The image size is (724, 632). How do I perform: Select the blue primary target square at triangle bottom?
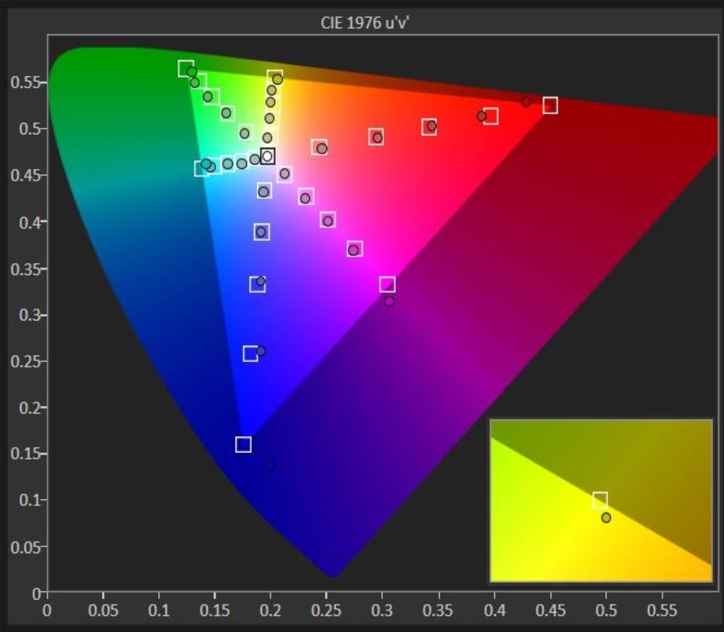(243, 444)
